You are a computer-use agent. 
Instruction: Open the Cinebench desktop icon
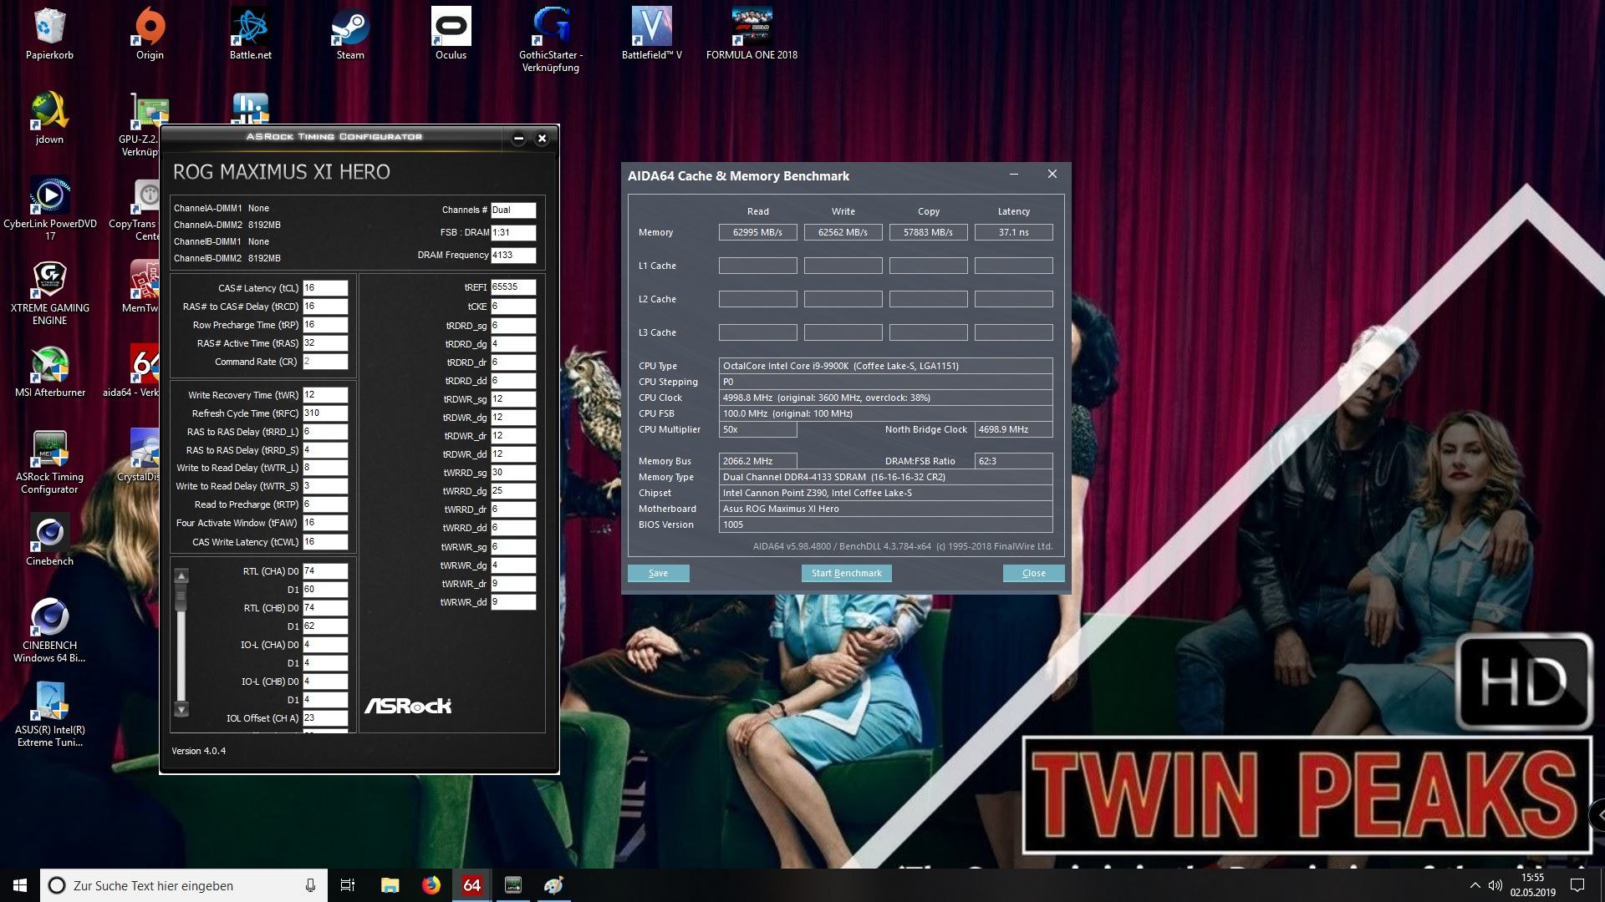pyautogui.click(x=49, y=540)
